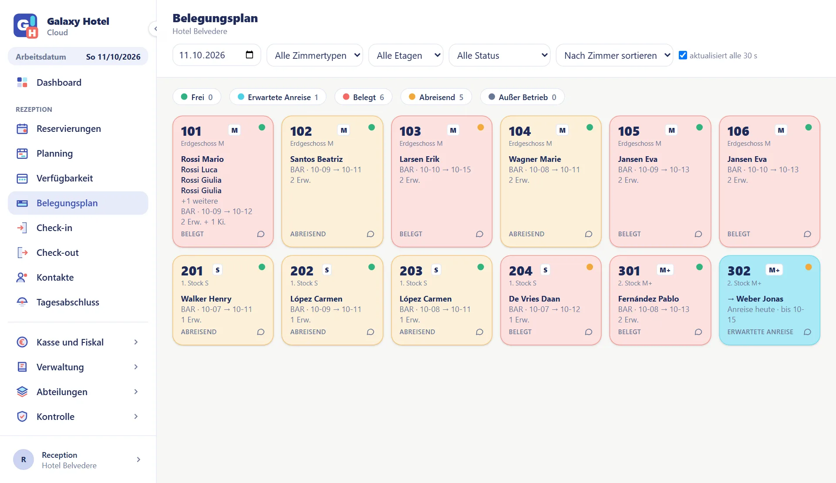
Task: Open the 'Alle Etagen' dropdown
Action: (x=406, y=55)
